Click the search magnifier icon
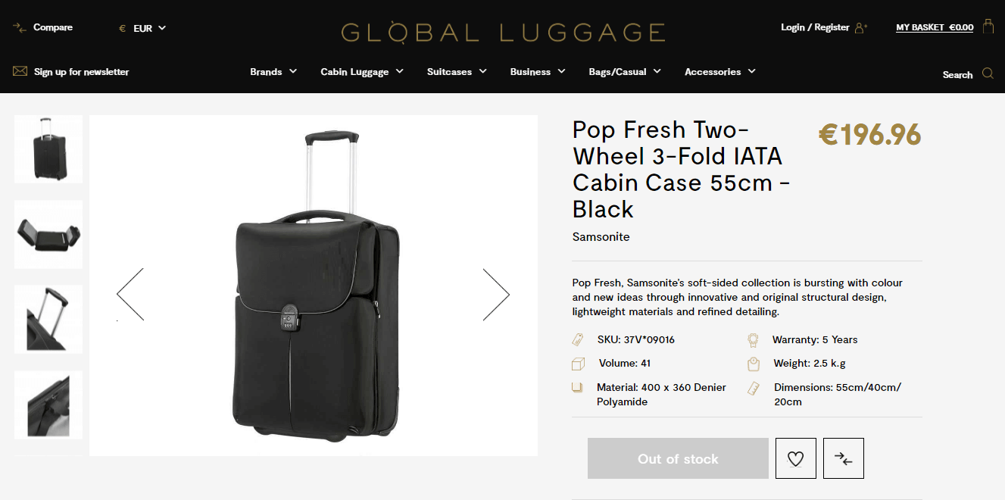This screenshot has width=1005, height=500. [x=988, y=73]
